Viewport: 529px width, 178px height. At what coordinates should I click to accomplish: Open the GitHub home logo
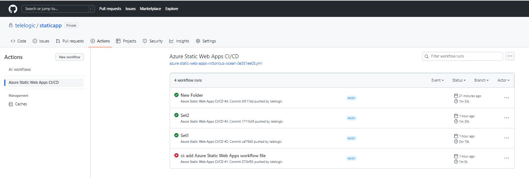(13, 9)
